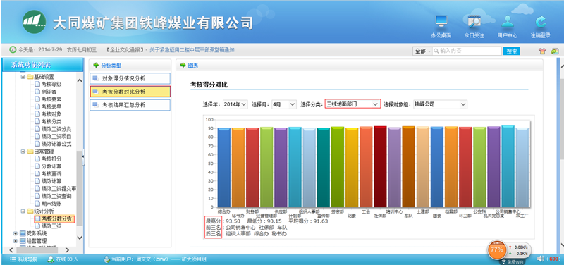Click the dark red 社保部 bar

point(380,166)
